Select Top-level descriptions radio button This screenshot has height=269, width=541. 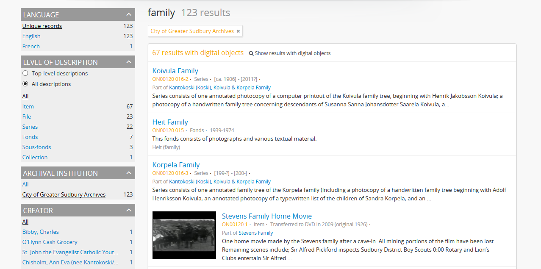25,73
